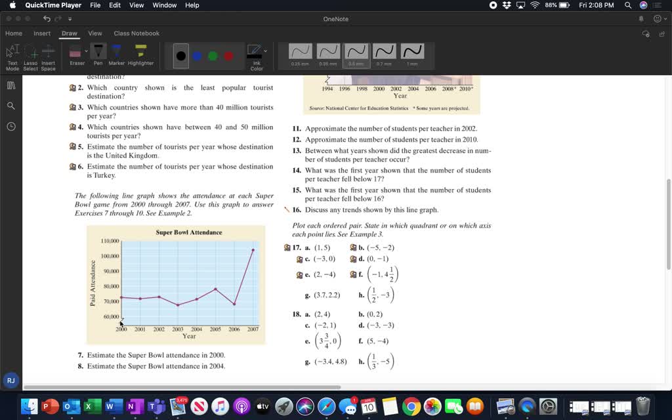
Task: Open the notebooks list in sidebar
Action: click(11, 85)
